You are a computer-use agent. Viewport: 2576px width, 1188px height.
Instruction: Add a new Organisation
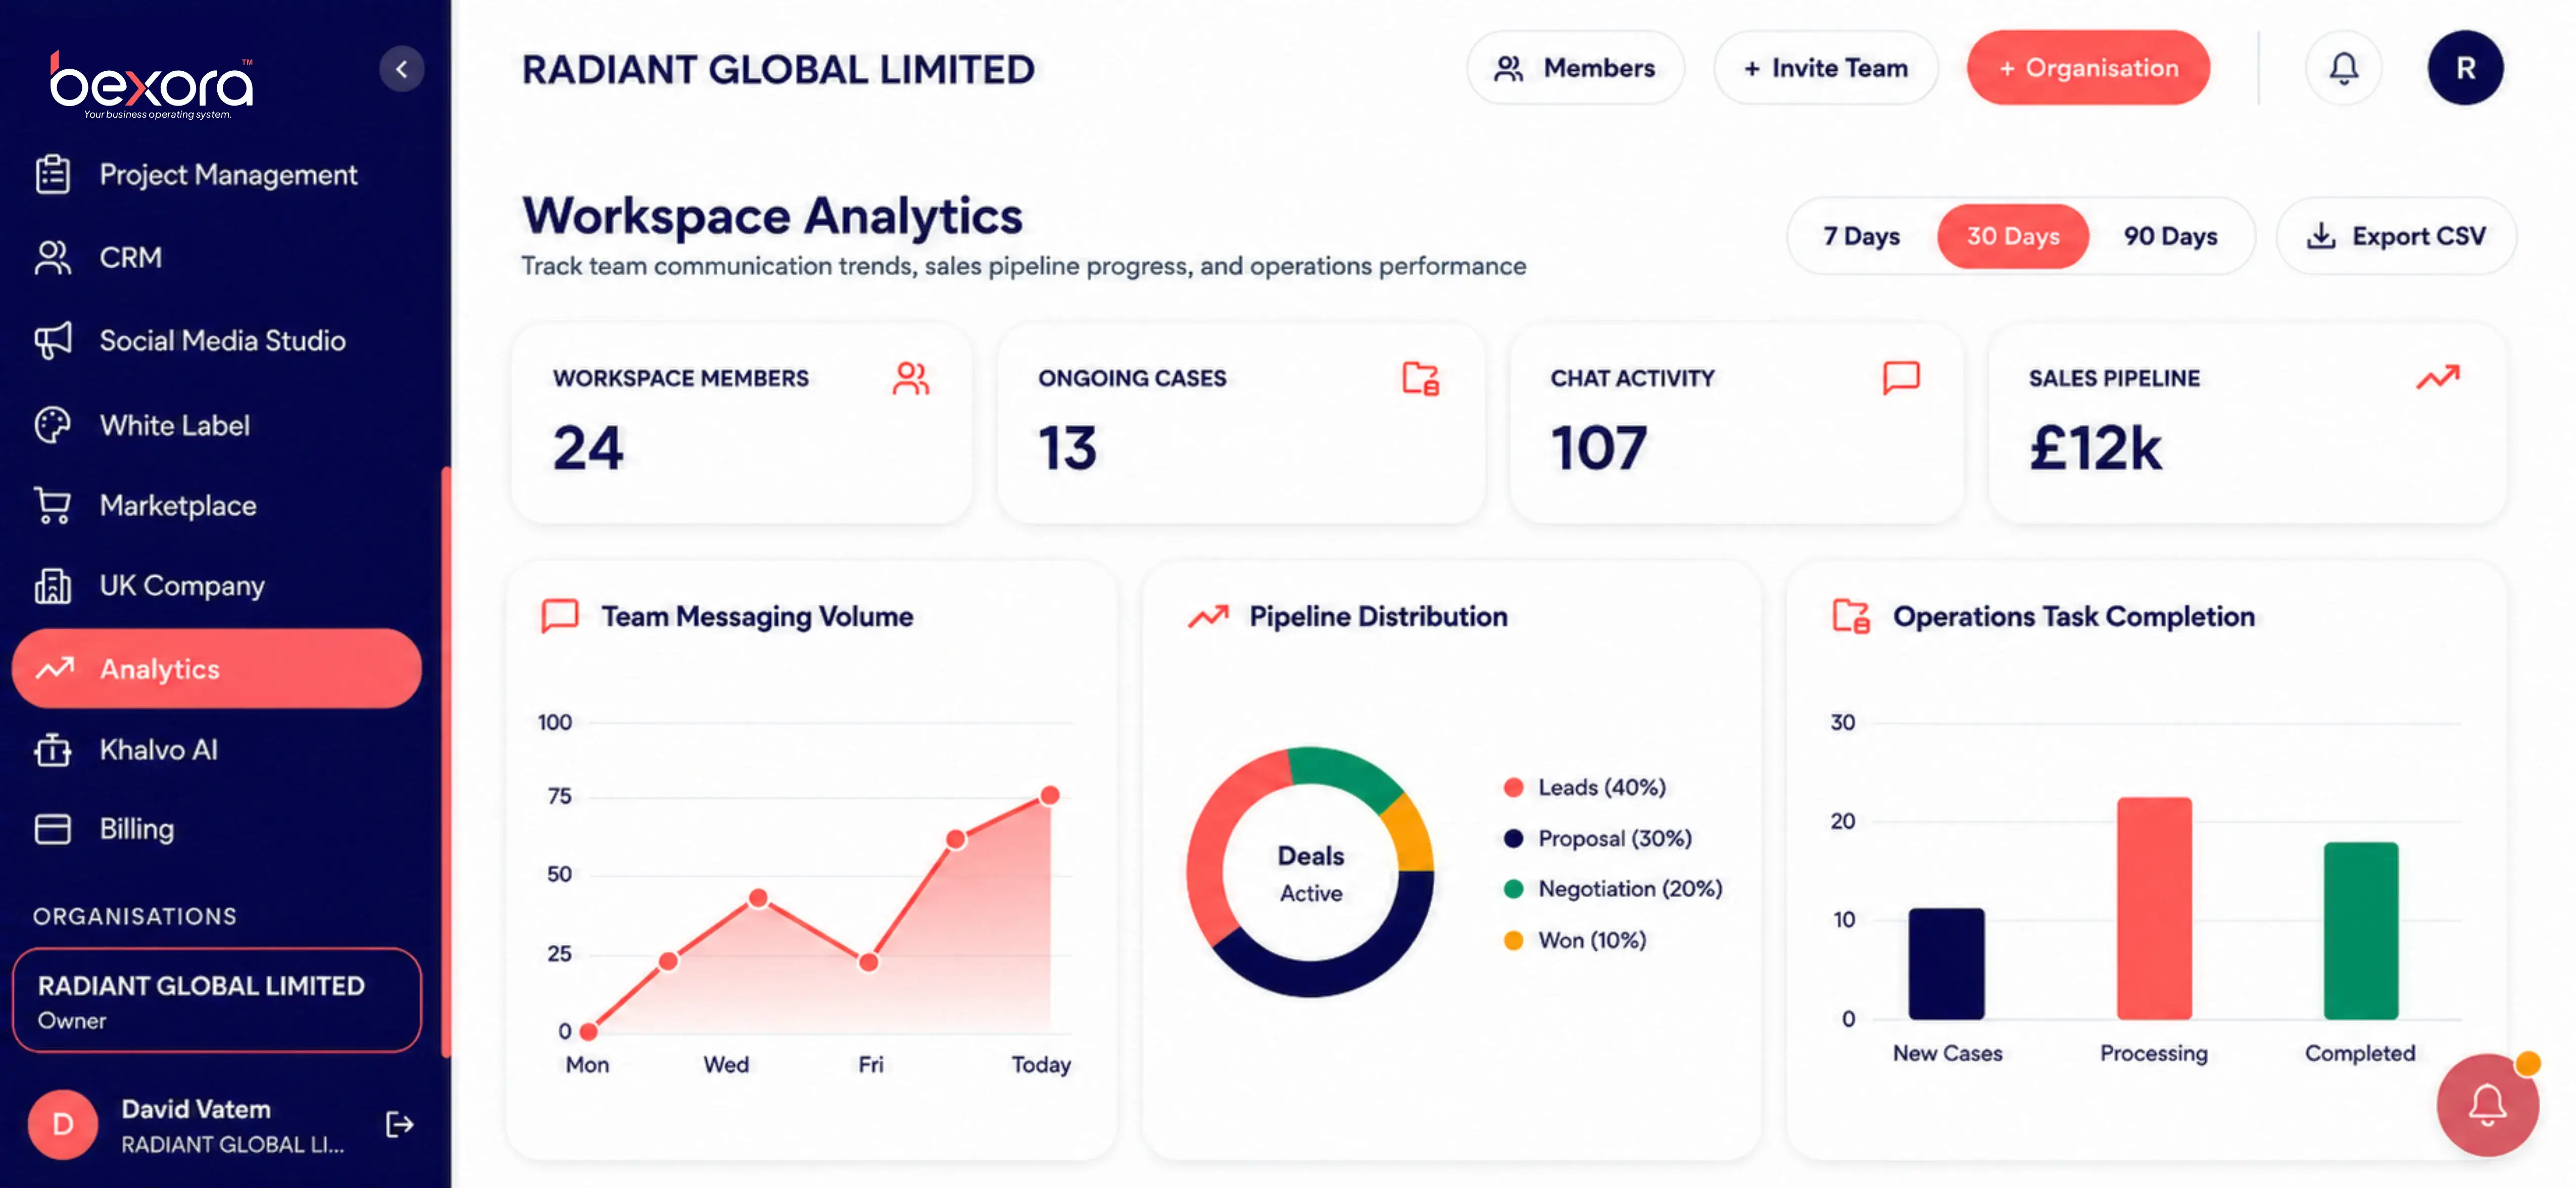(2088, 68)
